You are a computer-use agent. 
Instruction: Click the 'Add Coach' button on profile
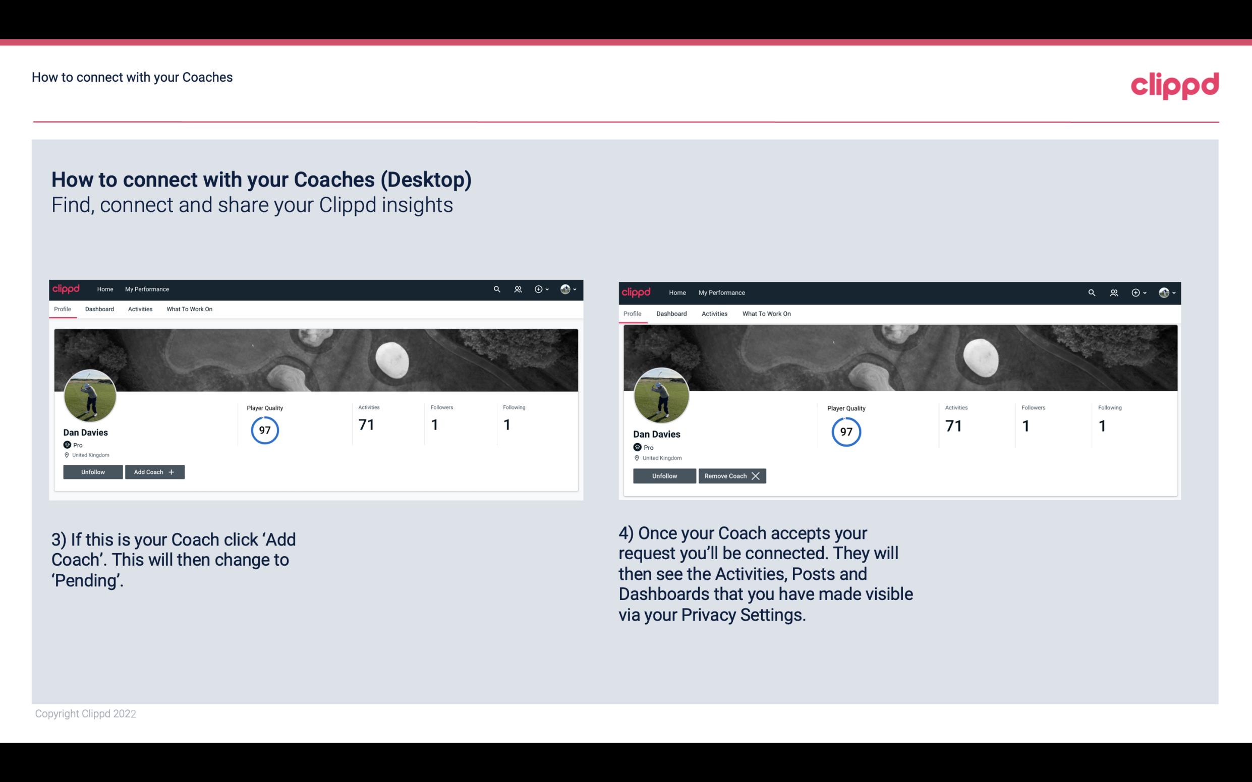click(153, 471)
